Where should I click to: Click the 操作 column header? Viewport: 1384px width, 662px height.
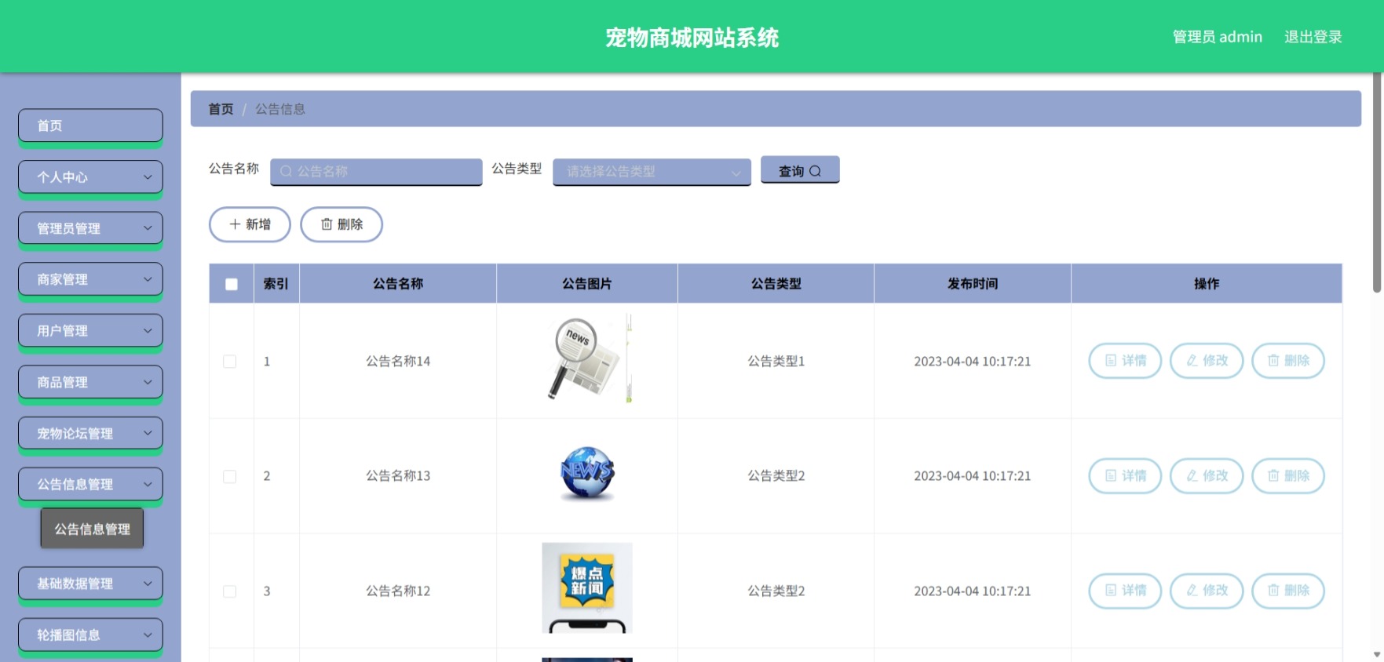pyautogui.click(x=1207, y=284)
